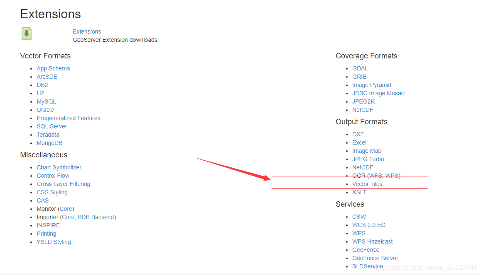Select the GeoFence Server link
The height and width of the screenshot is (275, 481).
[x=375, y=258]
